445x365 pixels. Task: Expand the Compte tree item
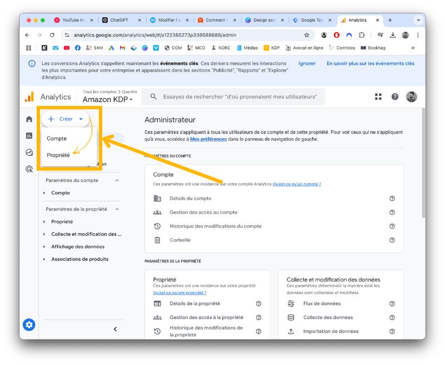point(44,193)
